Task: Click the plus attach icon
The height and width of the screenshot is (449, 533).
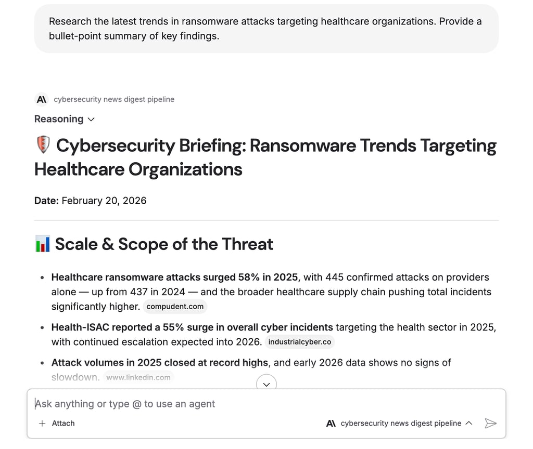Action: pos(42,423)
